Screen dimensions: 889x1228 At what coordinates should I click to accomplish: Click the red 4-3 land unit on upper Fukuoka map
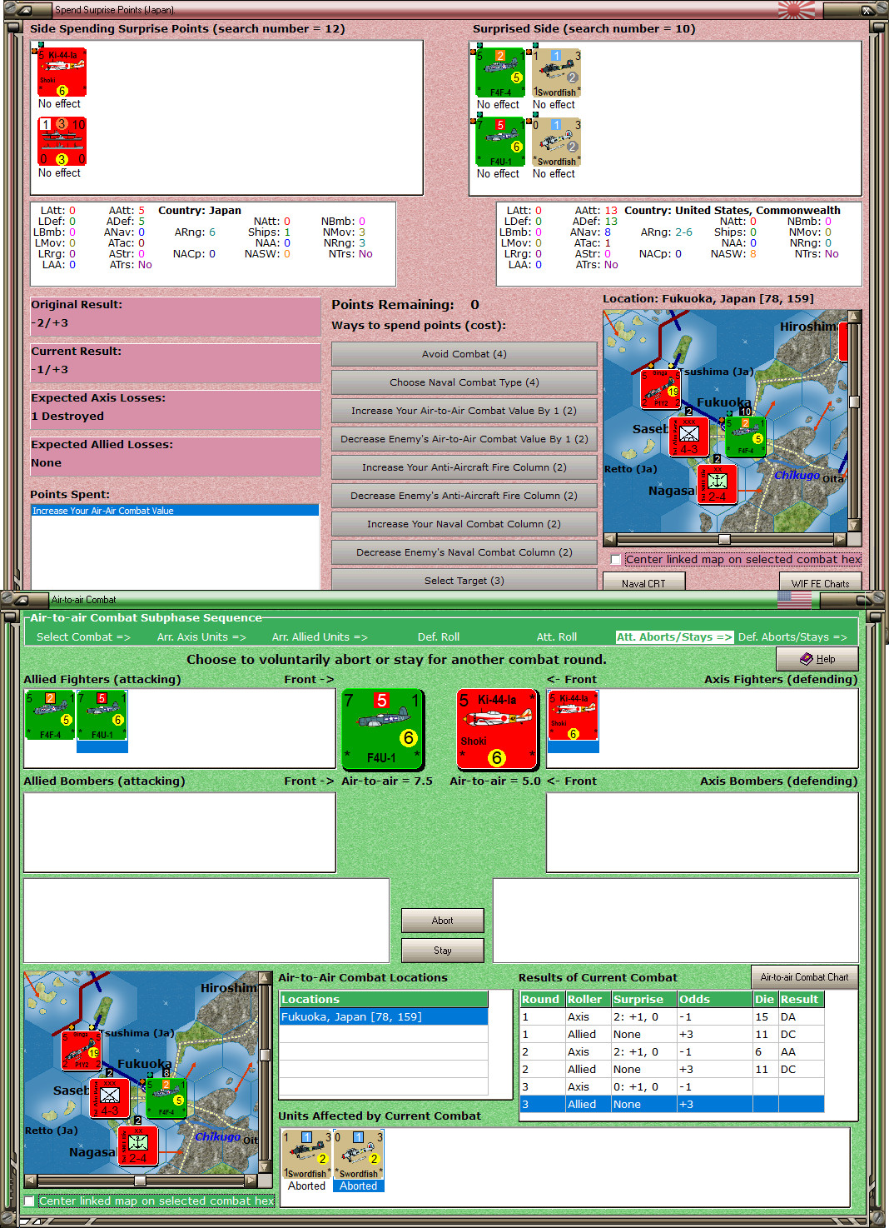pos(689,437)
